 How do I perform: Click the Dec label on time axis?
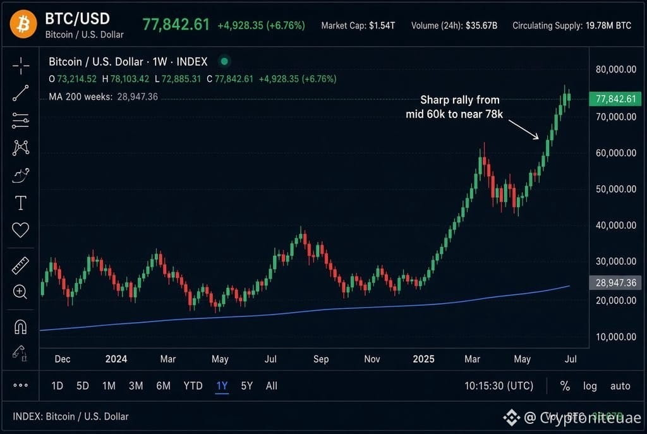click(x=63, y=359)
